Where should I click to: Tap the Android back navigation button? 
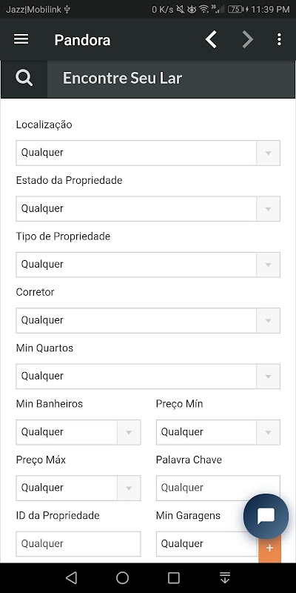tap(71, 577)
